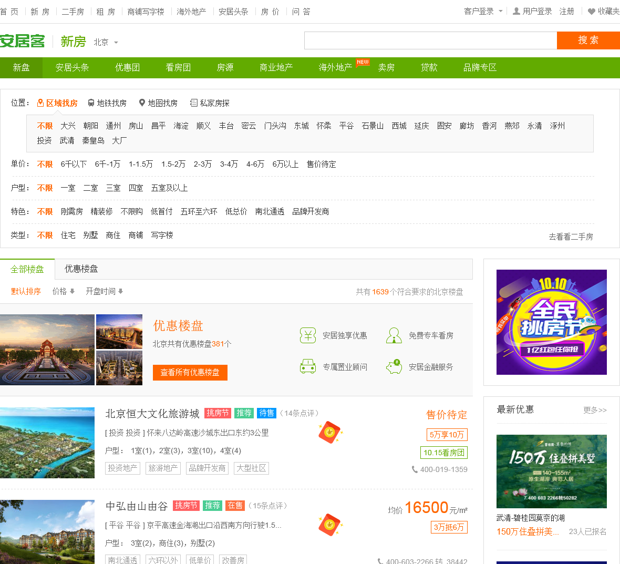
Task: Select the 精装修 feature filter
Action: (x=101, y=212)
